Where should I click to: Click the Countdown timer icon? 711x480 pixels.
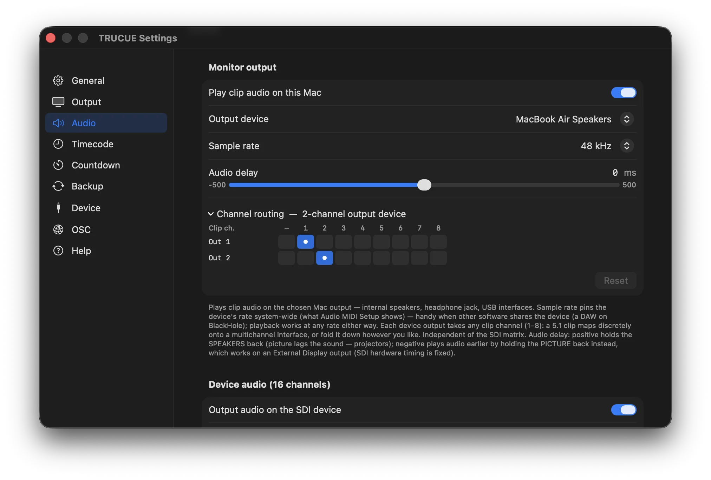pyautogui.click(x=58, y=165)
